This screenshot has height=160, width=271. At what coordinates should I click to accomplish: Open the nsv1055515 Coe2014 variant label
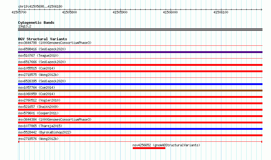pos(37,68)
